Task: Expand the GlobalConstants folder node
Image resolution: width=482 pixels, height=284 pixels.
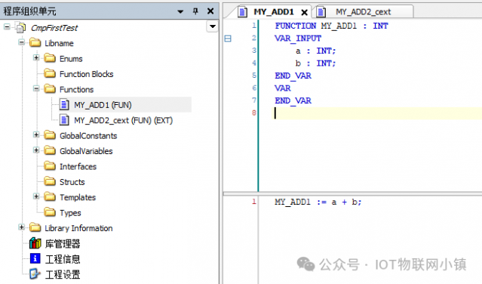Action: (36, 134)
